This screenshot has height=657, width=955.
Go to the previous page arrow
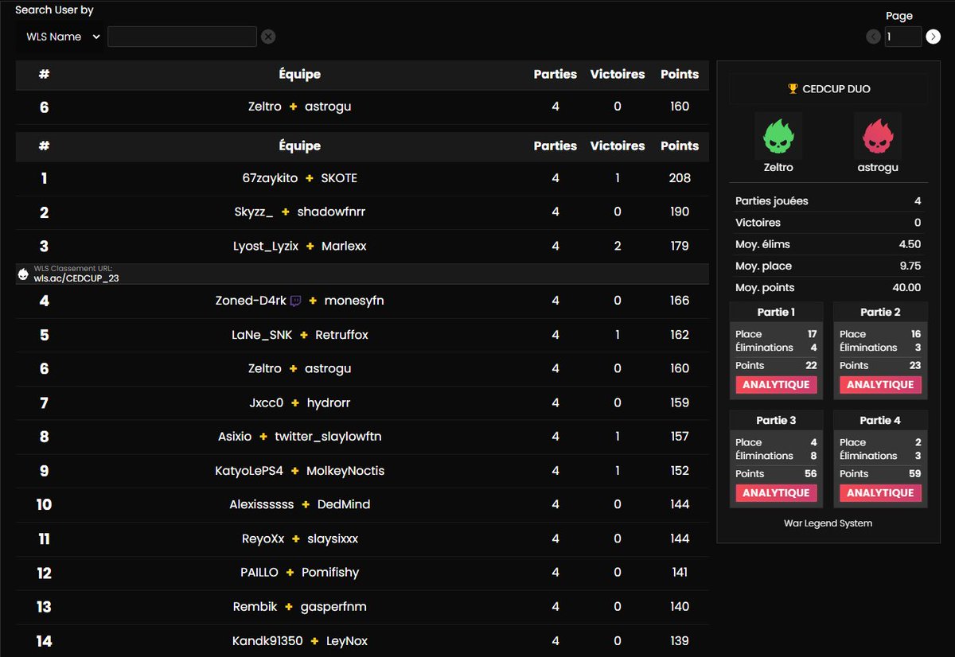pos(874,37)
